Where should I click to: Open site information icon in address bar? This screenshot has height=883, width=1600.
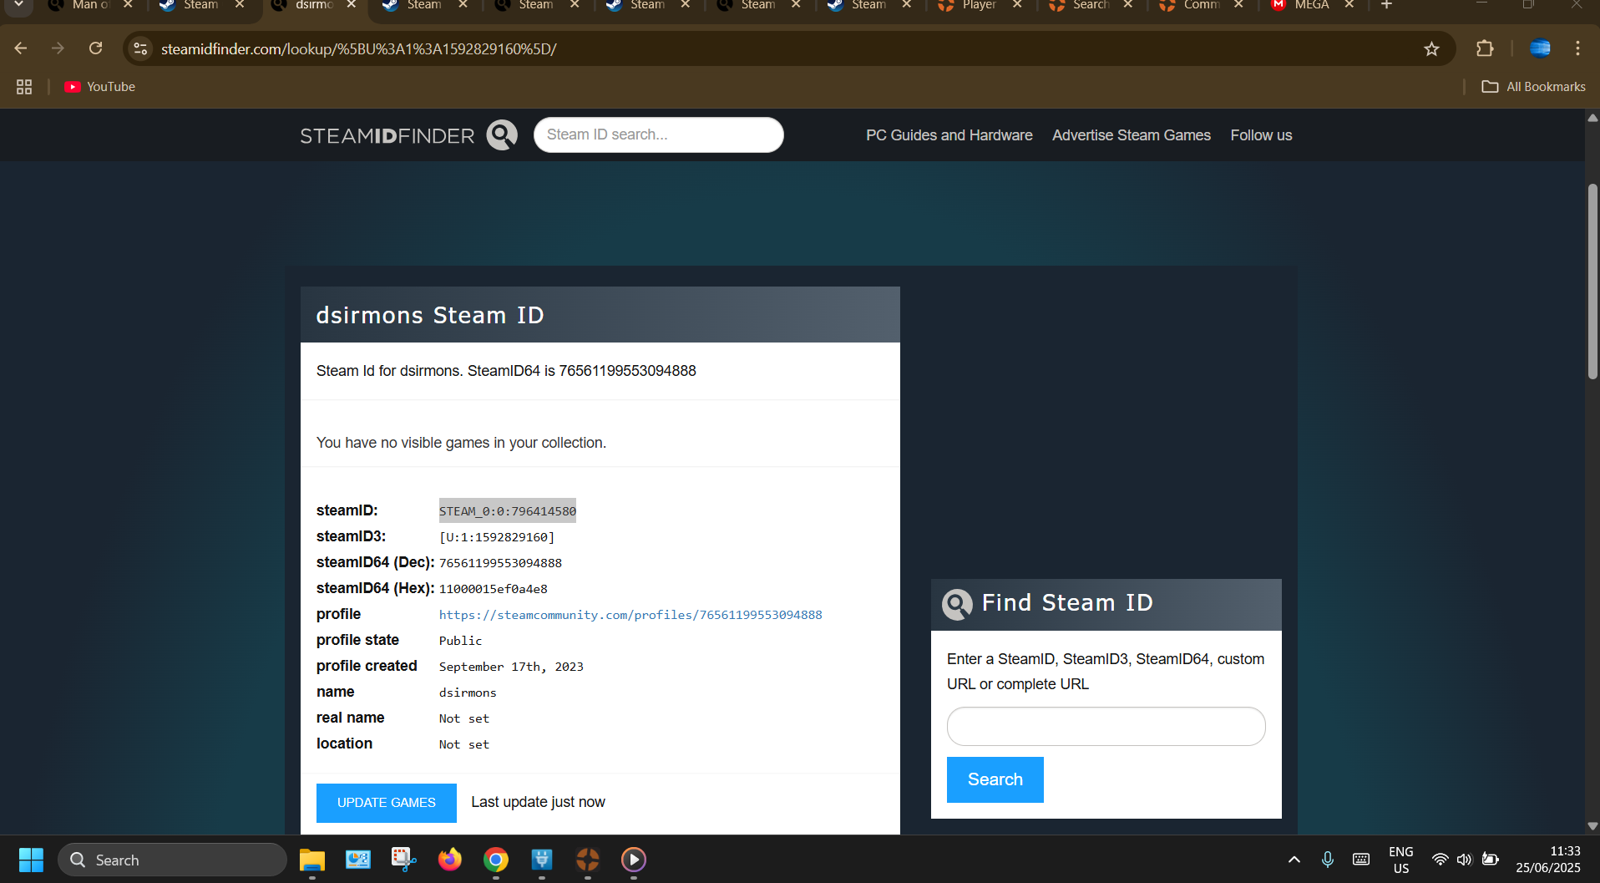(141, 48)
